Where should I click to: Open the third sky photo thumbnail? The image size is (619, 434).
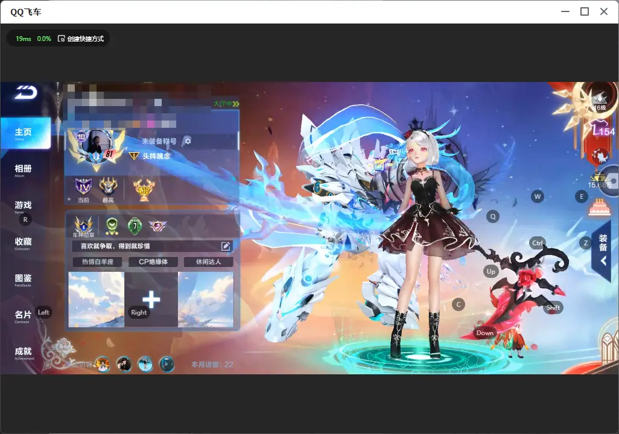[x=206, y=300]
